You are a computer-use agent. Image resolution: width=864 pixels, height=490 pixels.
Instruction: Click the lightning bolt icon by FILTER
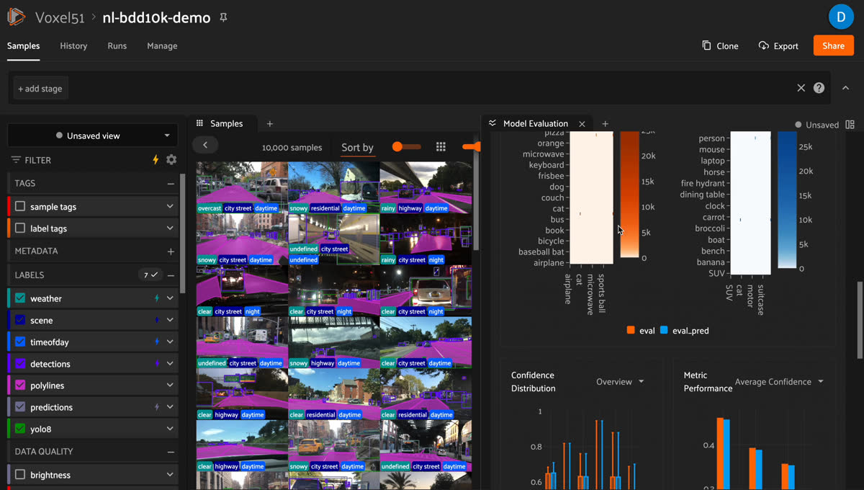156,160
